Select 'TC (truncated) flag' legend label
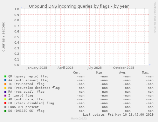158x122 pixels. (x=26, y=84)
